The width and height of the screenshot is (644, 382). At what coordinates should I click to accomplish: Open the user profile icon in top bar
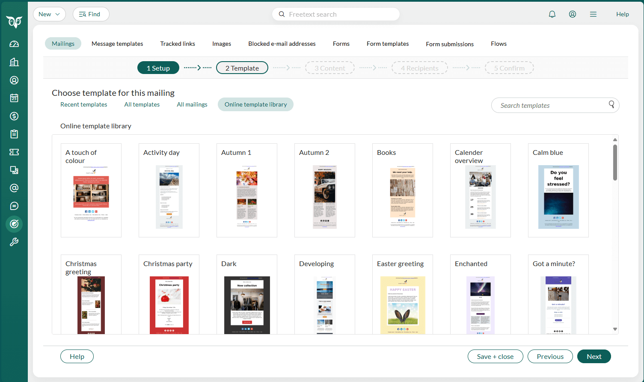pos(573,14)
